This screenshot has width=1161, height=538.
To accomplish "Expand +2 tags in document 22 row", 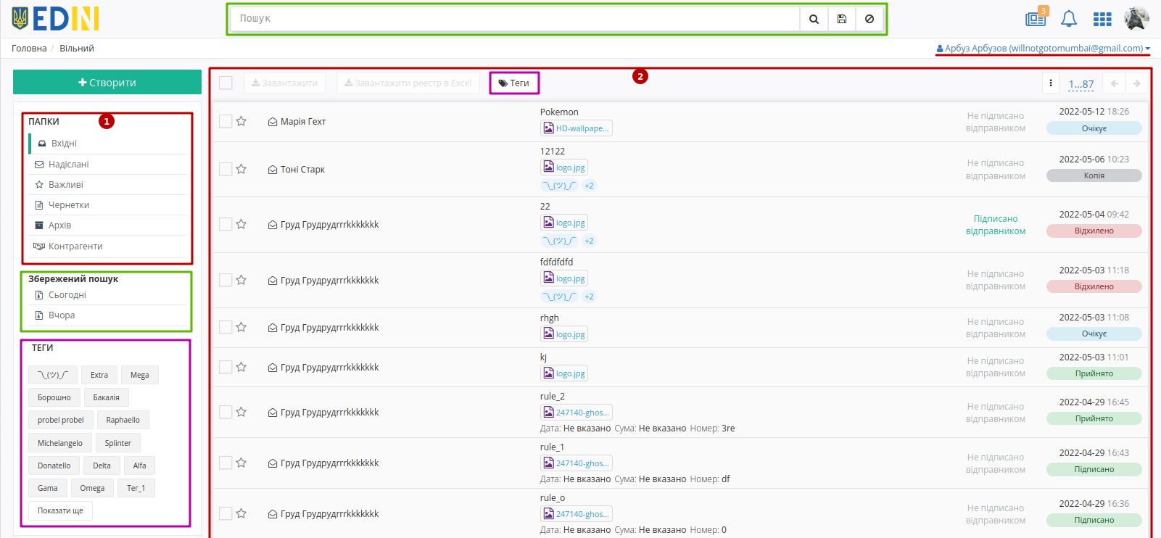I will click(x=589, y=241).
